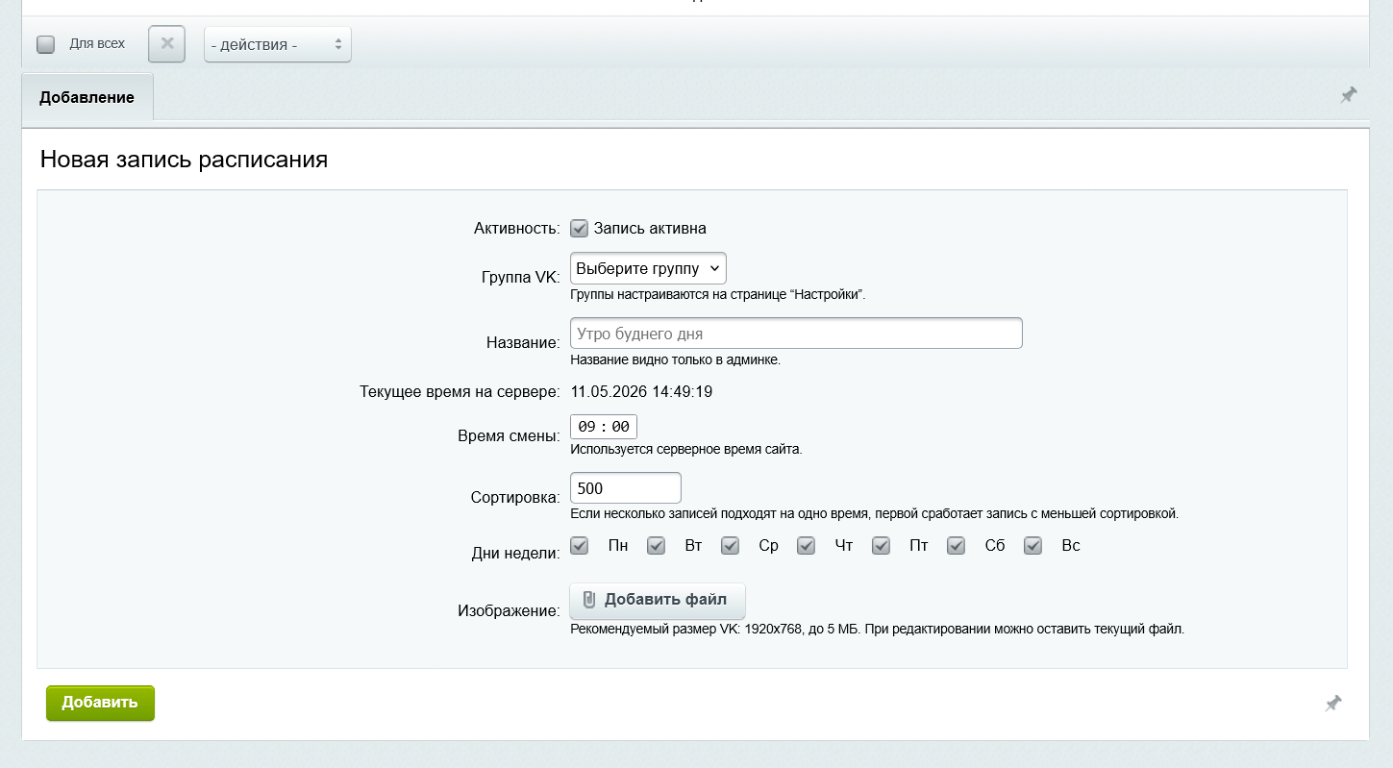Screen dimensions: 1393x768
Task: Click the Группа VK label
Action: (520, 277)
